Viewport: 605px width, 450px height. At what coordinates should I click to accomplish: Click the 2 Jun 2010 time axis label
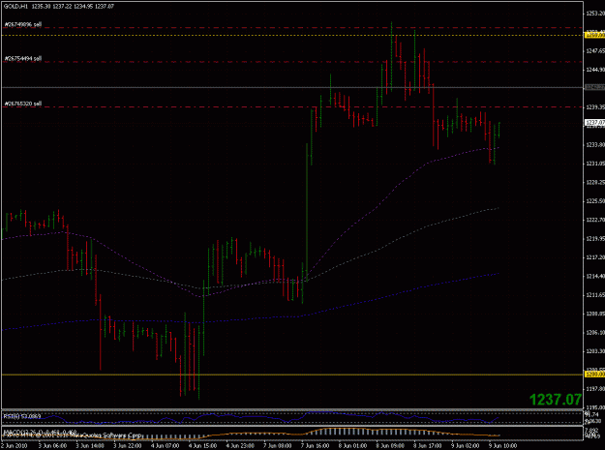(x=14, y=446)
